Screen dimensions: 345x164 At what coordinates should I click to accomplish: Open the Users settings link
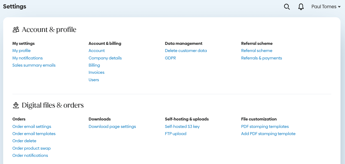click(x=94, y=80)
